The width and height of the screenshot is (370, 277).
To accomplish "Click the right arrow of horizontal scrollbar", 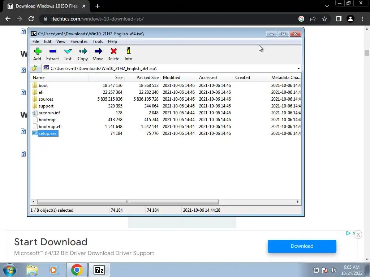I will (x=298, y=202).
